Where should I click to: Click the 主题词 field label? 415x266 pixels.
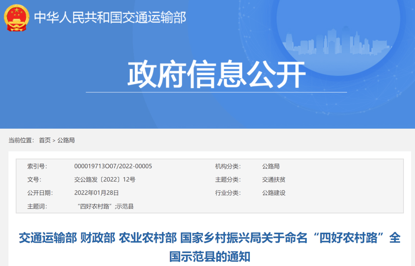tap(37, 206)
